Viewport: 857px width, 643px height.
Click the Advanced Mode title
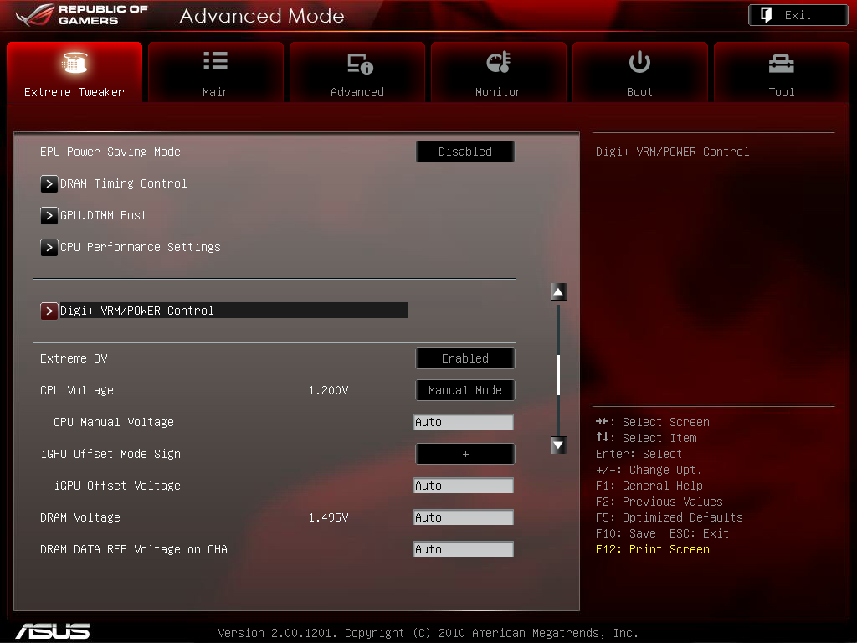[x=262, y=16]
